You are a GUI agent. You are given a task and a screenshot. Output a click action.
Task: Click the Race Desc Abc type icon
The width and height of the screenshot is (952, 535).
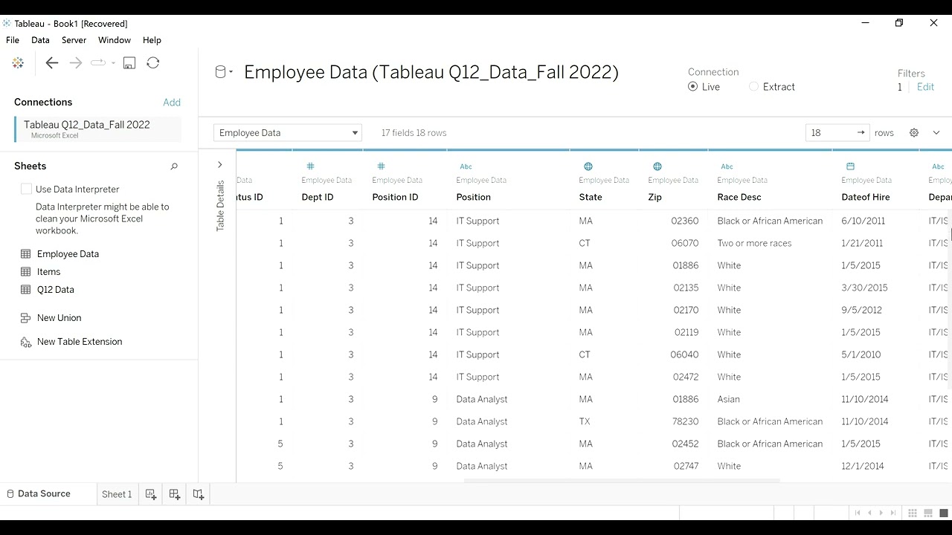coord(727,166)
